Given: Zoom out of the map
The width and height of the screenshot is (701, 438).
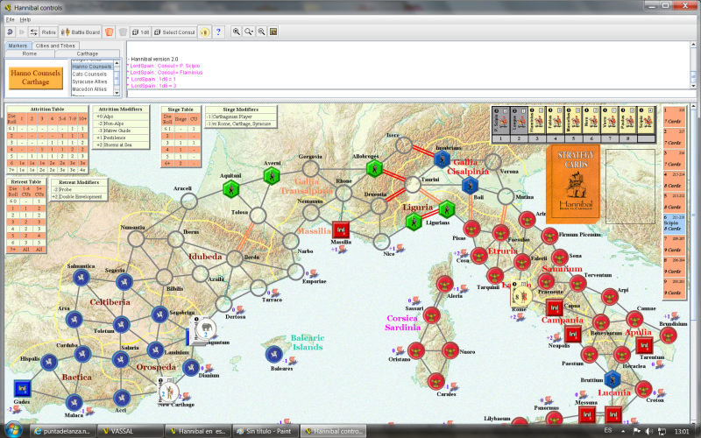Looking at the screenshot, I should click(261, 32).
